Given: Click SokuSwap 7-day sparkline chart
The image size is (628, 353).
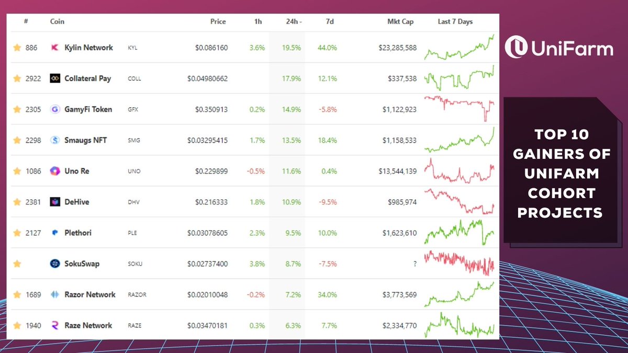Looking at the screenshot, I should tap(459, 263).
